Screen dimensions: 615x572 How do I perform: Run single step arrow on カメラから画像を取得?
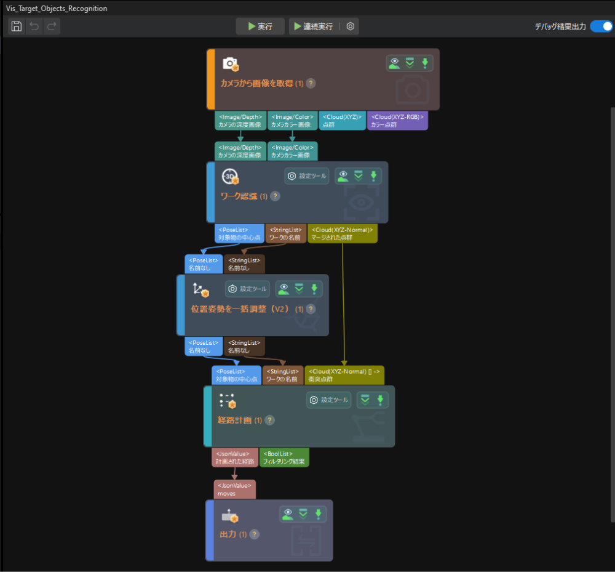(x=425, y=63)
